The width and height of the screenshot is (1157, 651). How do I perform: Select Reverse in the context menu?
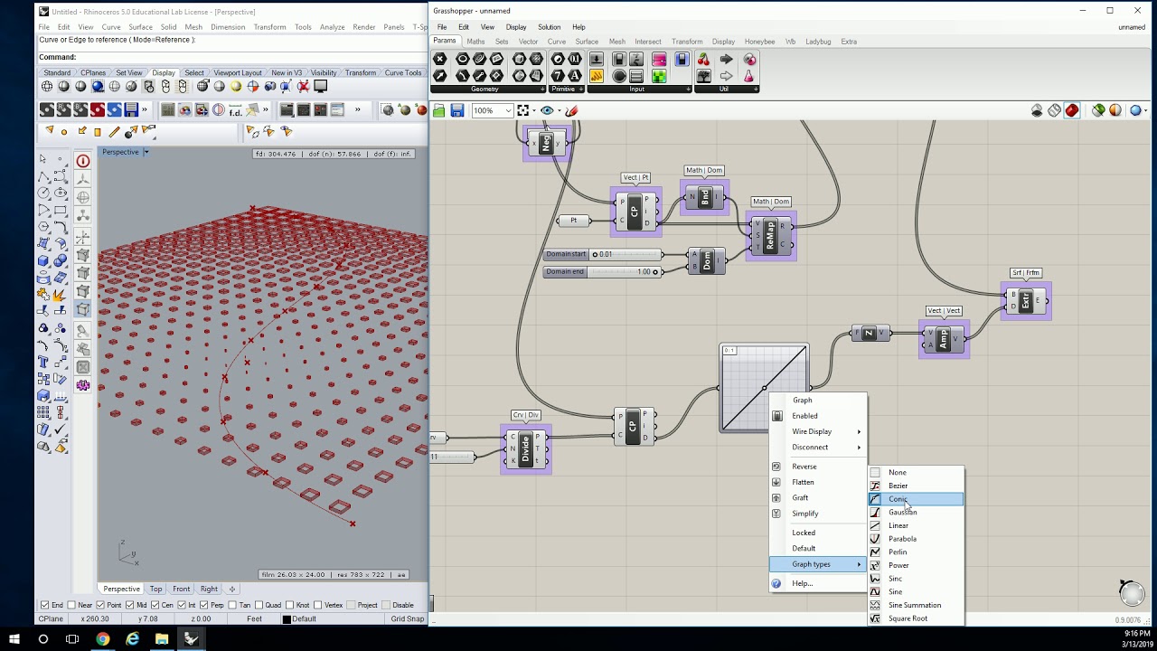coord(817,467)
